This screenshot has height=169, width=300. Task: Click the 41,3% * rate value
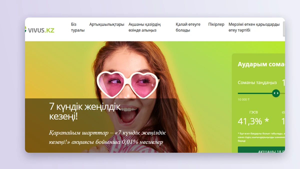coord(253,121)
